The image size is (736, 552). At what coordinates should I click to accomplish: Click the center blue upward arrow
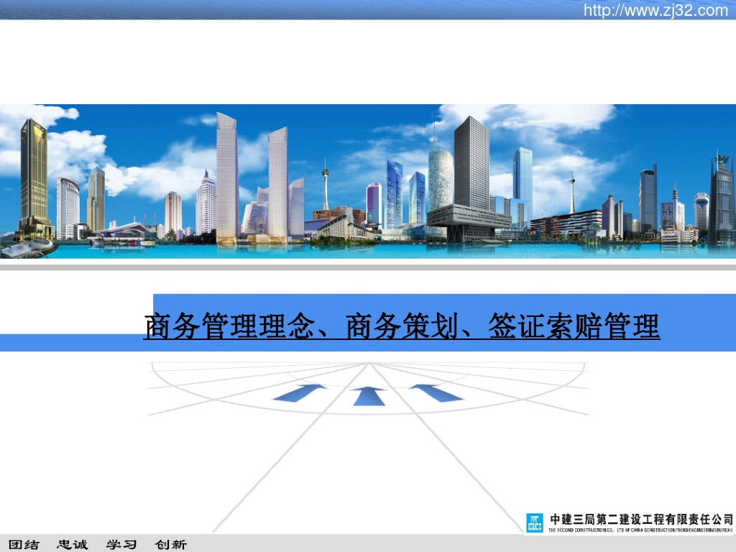[x=369, y=396]
